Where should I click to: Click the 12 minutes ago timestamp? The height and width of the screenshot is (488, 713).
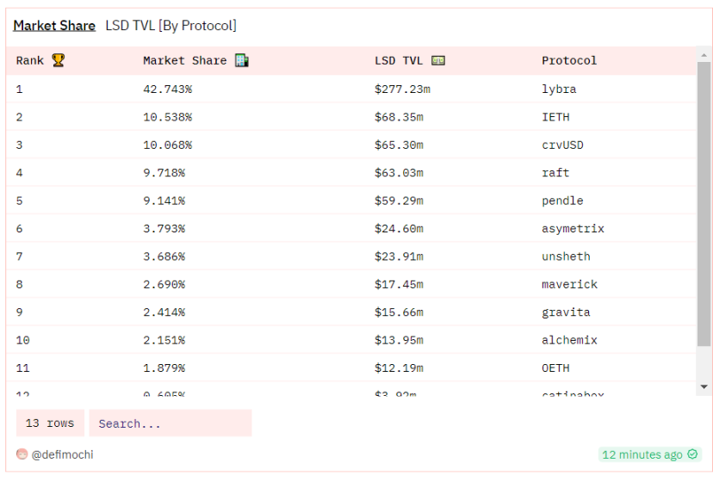pyautogui.click(x=642, y=454)
